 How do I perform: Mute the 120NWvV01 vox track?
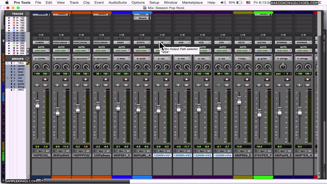pos(166,85)
